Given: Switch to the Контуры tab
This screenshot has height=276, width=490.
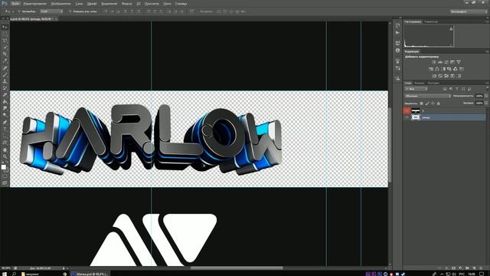Looking at the screenshot, I should tap(433, 83).
